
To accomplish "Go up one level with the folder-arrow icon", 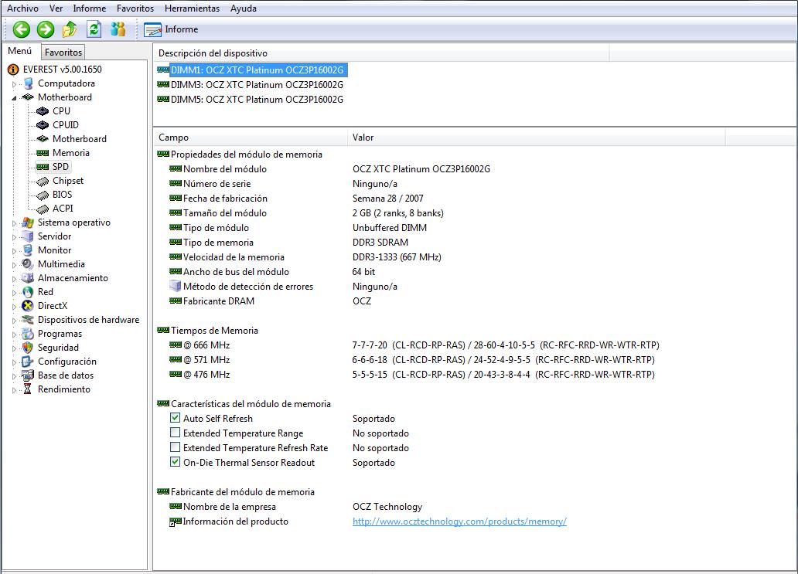I will [70, 29].
